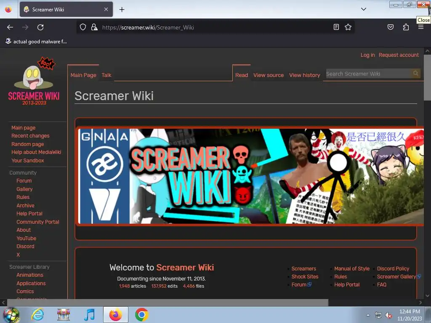Click the Screamer Wiki banner image
This screenshot has height=323, width=431.
(250, 176)
